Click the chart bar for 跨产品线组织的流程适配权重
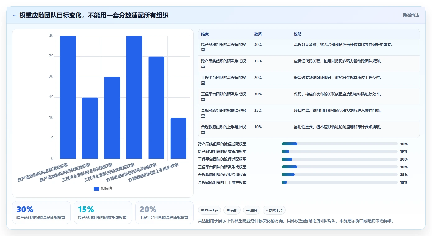Screen dimensions: 432x236 [x=68, y=98]
